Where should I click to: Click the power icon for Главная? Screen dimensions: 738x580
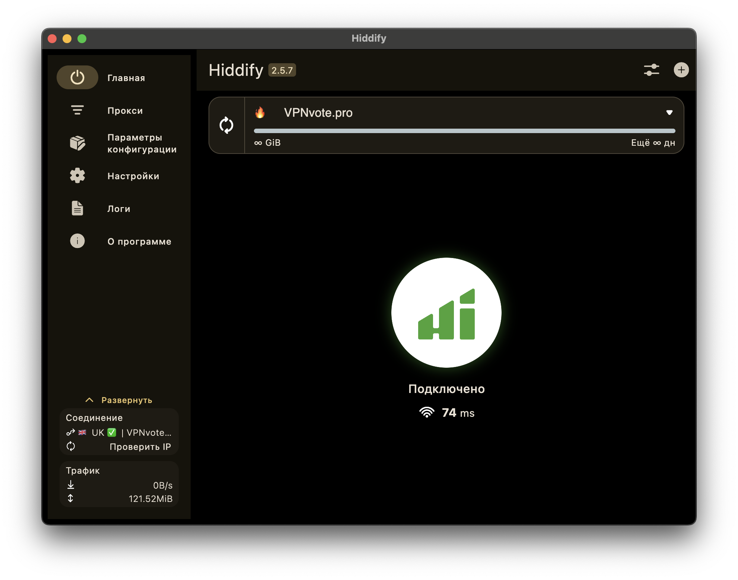tap(77, 78)
